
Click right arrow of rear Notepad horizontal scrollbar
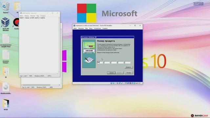point(59,85)
